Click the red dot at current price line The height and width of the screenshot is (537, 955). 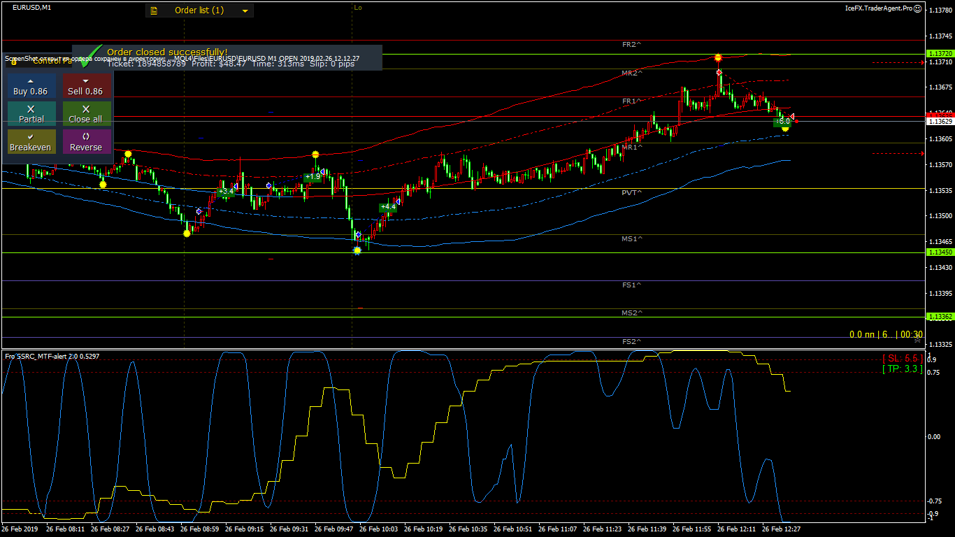click(x=797, y=122)
